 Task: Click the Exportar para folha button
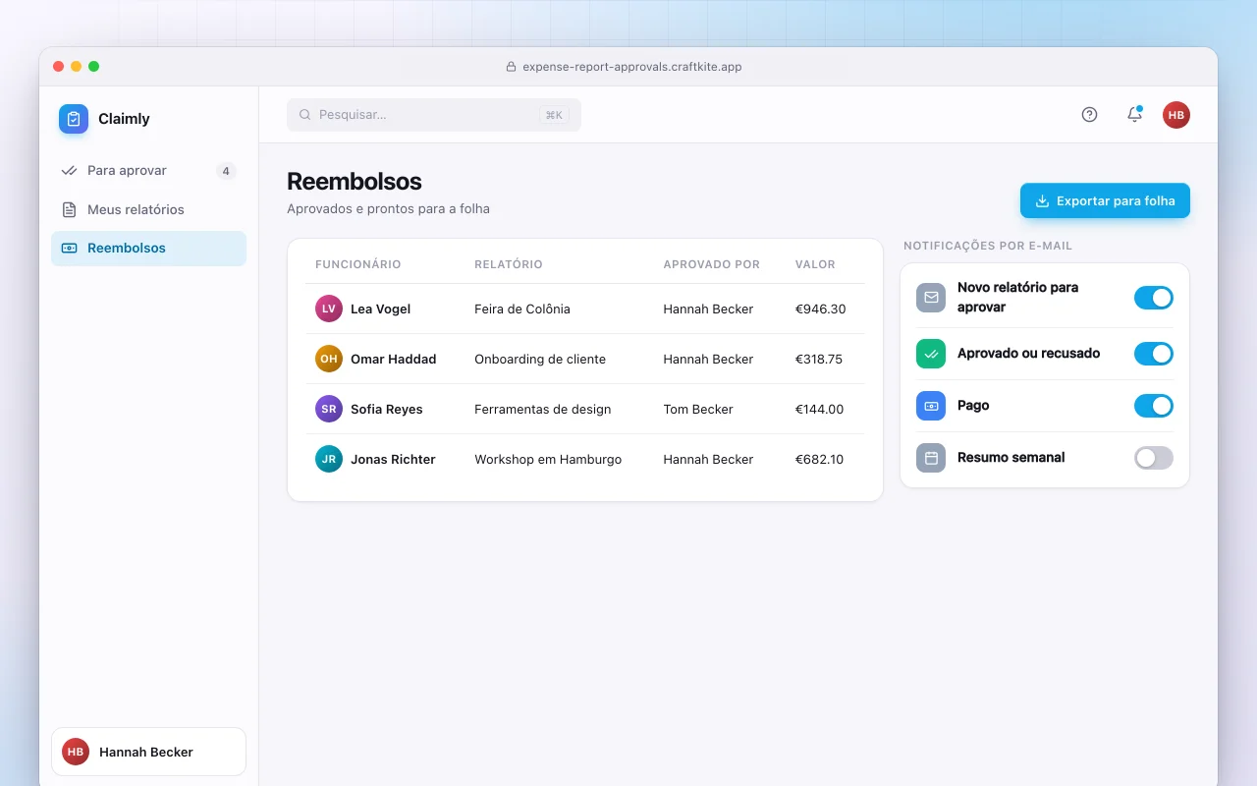1105,200
